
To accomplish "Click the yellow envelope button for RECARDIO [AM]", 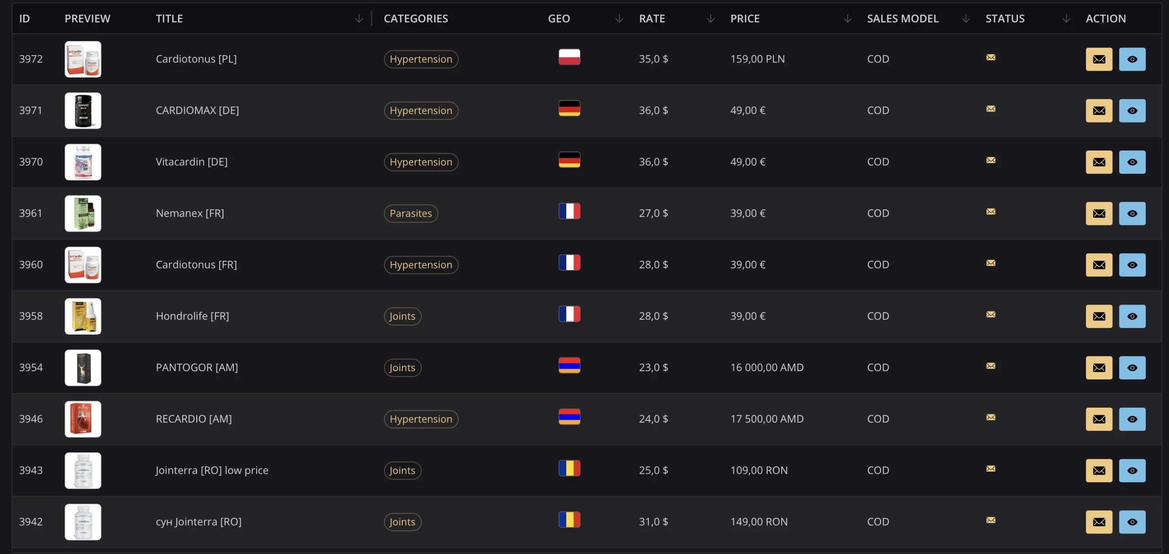I will tap(1099, 419).
